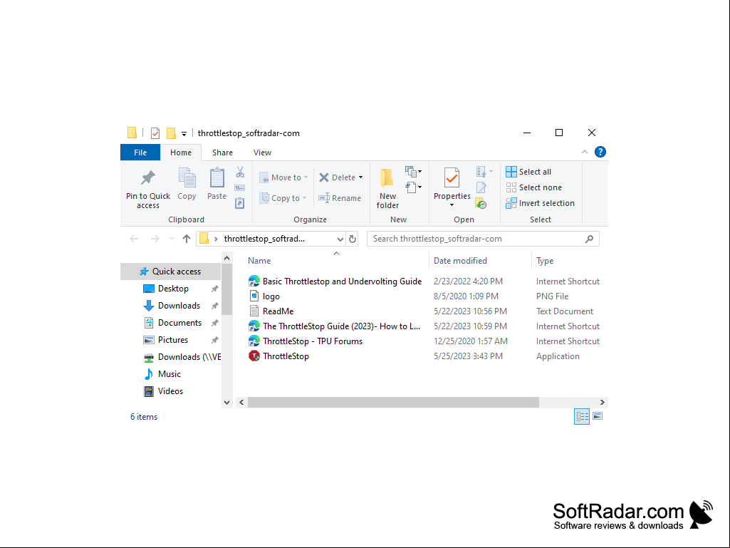This screenshot has width=730, height=548.
Task: Click Invert selection in ribbon
Action: tap(540, 203)
